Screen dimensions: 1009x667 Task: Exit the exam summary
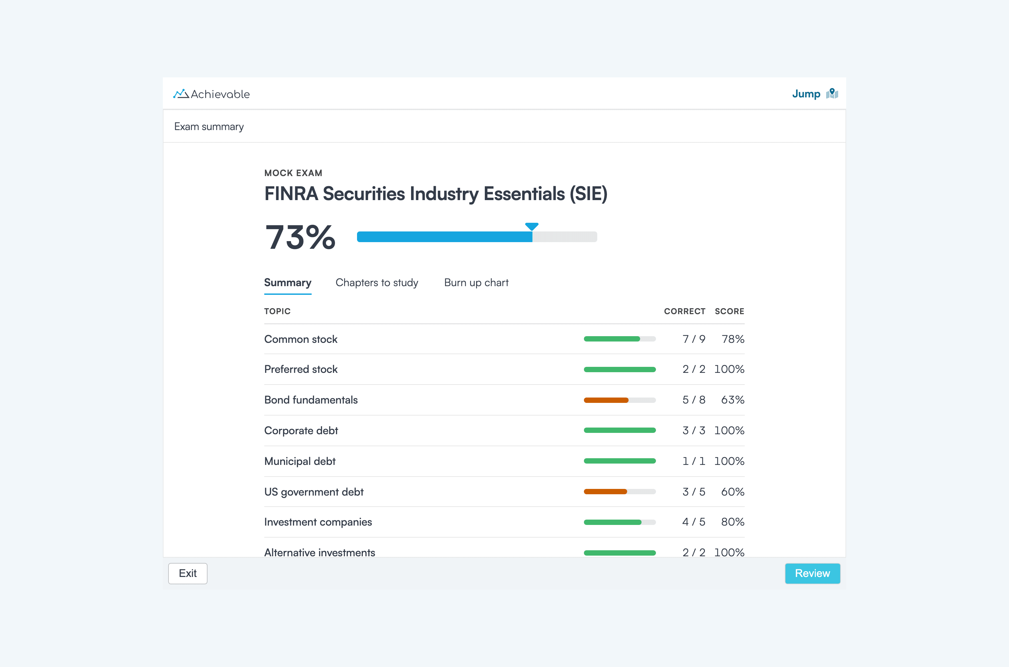188,573
